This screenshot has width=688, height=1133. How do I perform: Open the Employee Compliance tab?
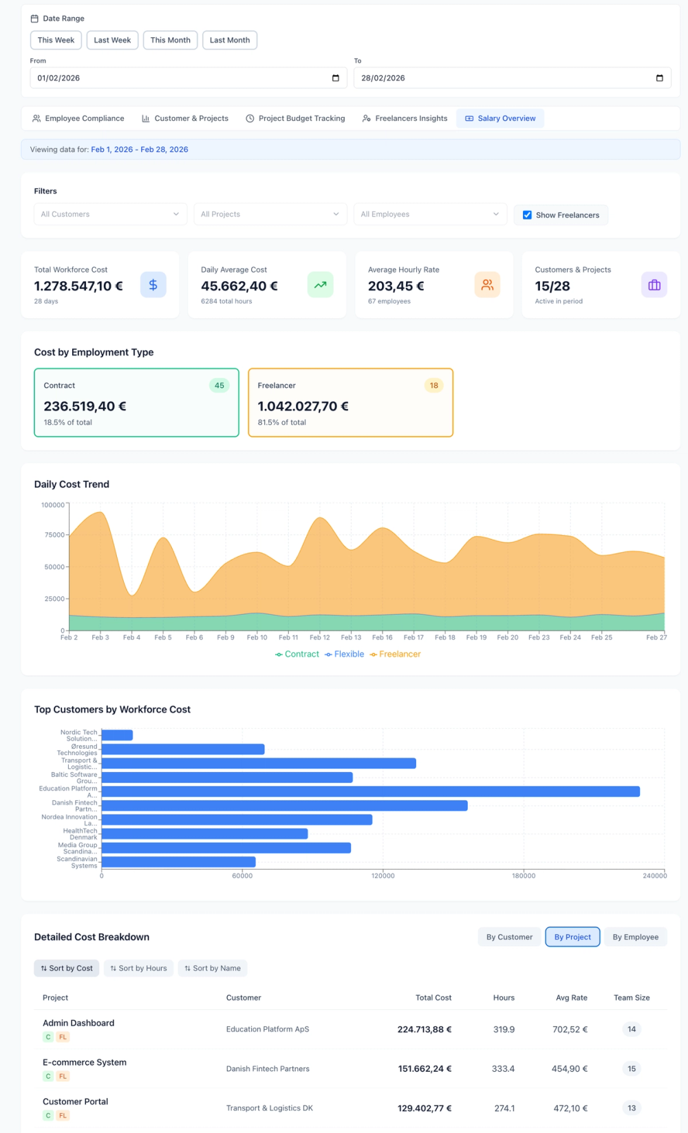click(x=78, y=118)
